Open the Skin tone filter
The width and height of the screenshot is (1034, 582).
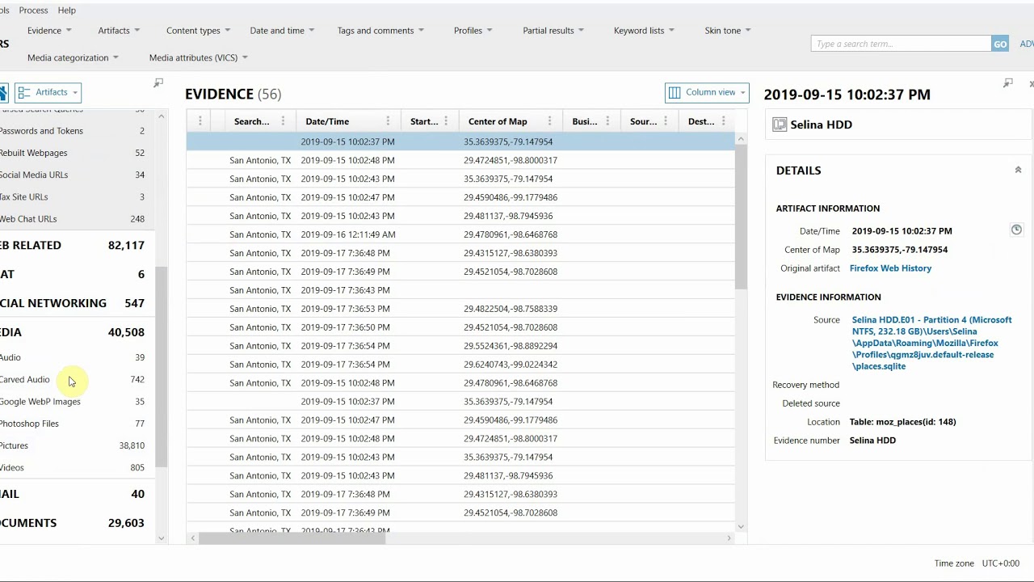click(x=728, y=31)
